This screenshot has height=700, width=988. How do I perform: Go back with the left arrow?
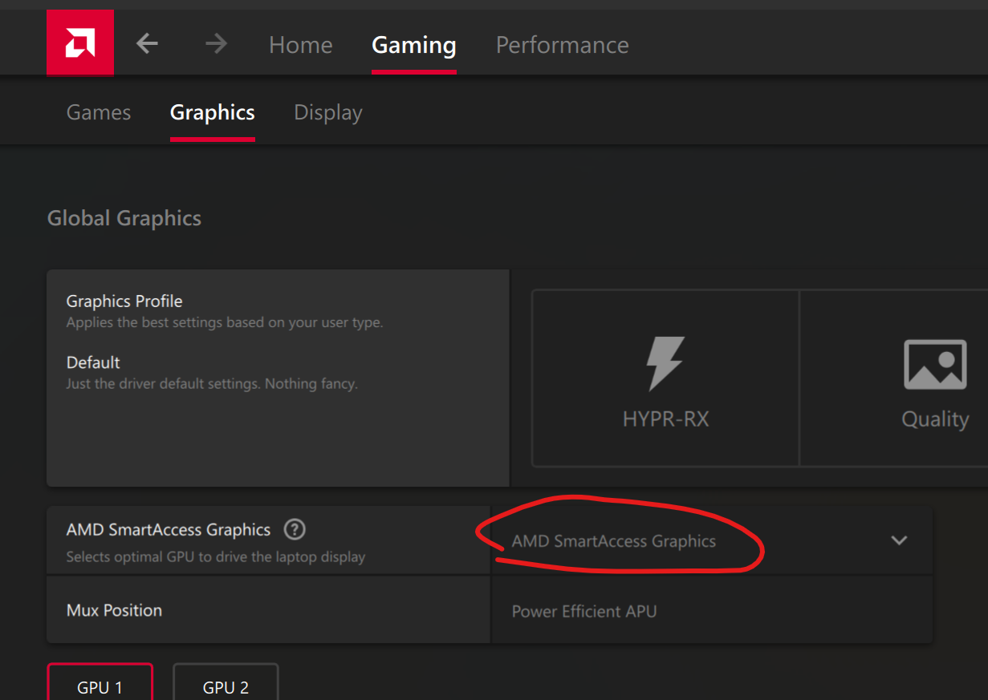147,43
